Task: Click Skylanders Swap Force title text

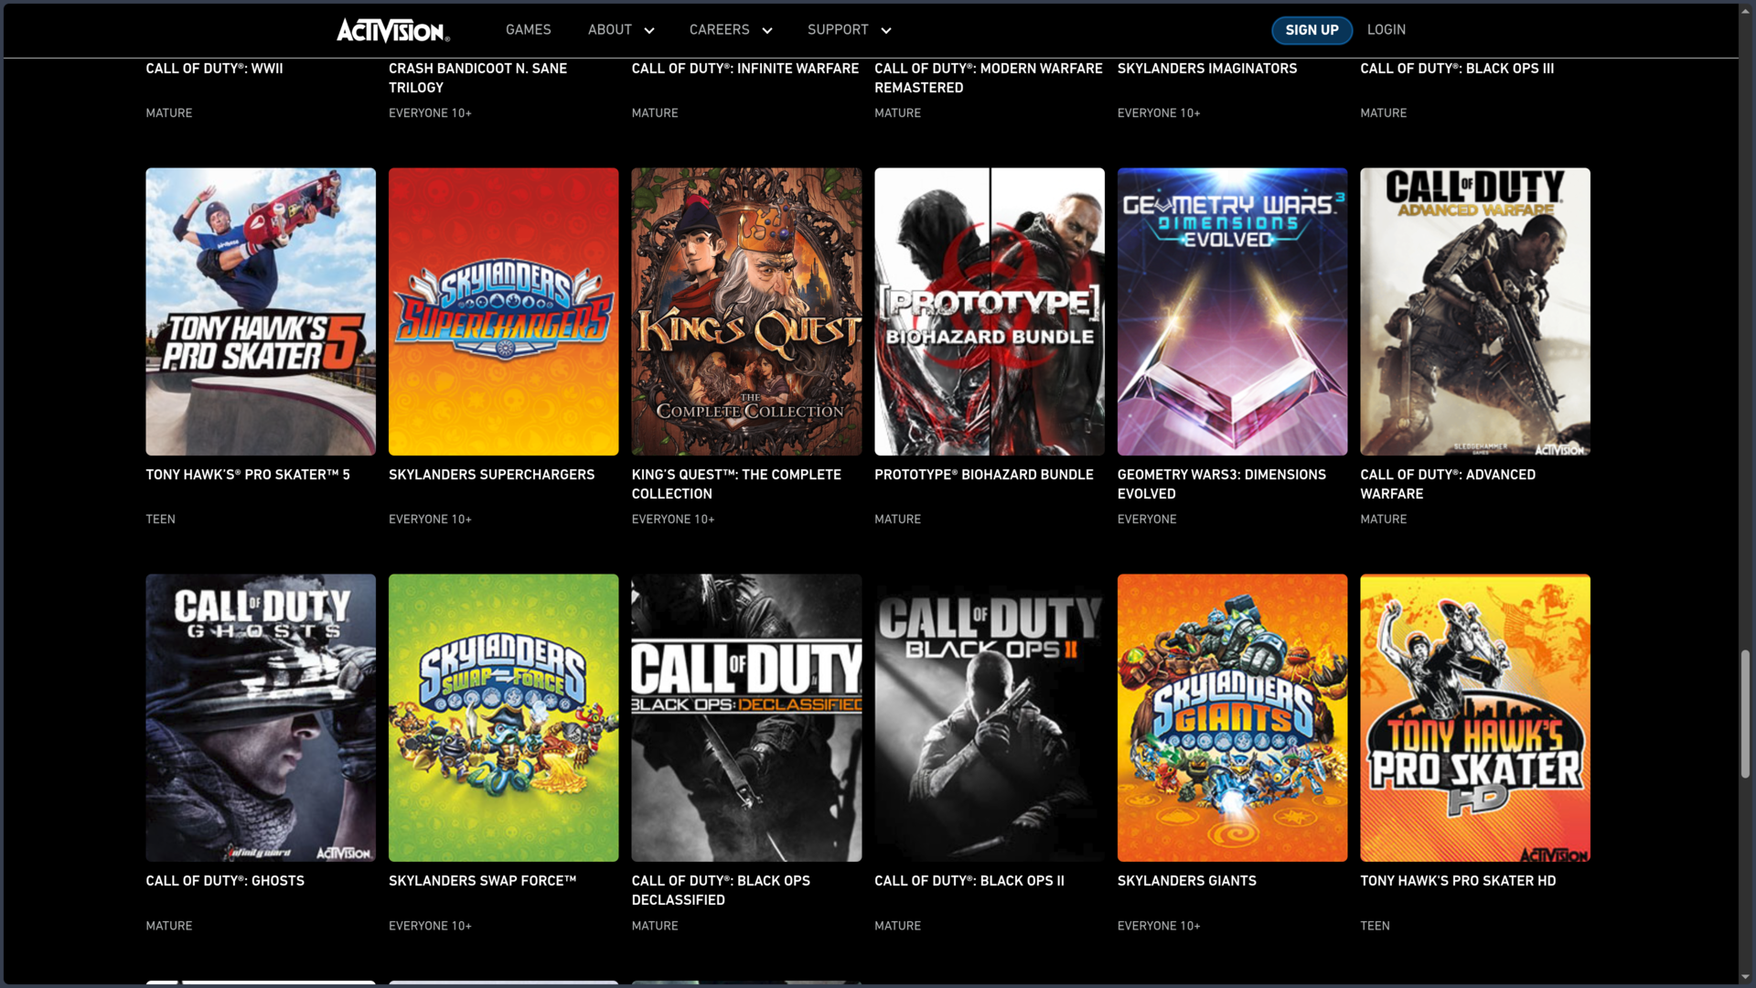Action: pos(482,881)
